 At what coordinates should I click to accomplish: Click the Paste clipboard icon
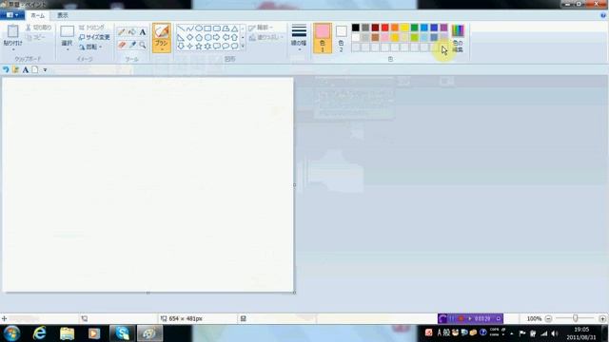[x=12, y=31]
